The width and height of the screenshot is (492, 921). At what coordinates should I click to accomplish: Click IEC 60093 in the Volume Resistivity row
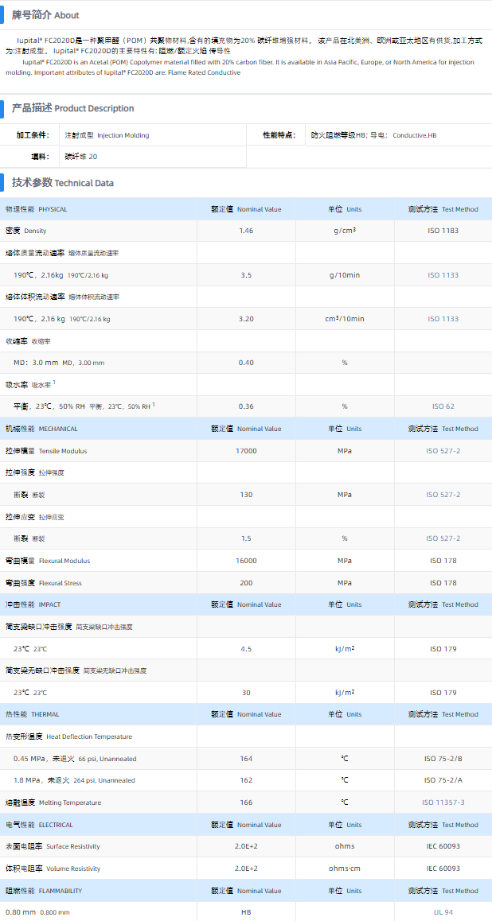tap(443, 869)
